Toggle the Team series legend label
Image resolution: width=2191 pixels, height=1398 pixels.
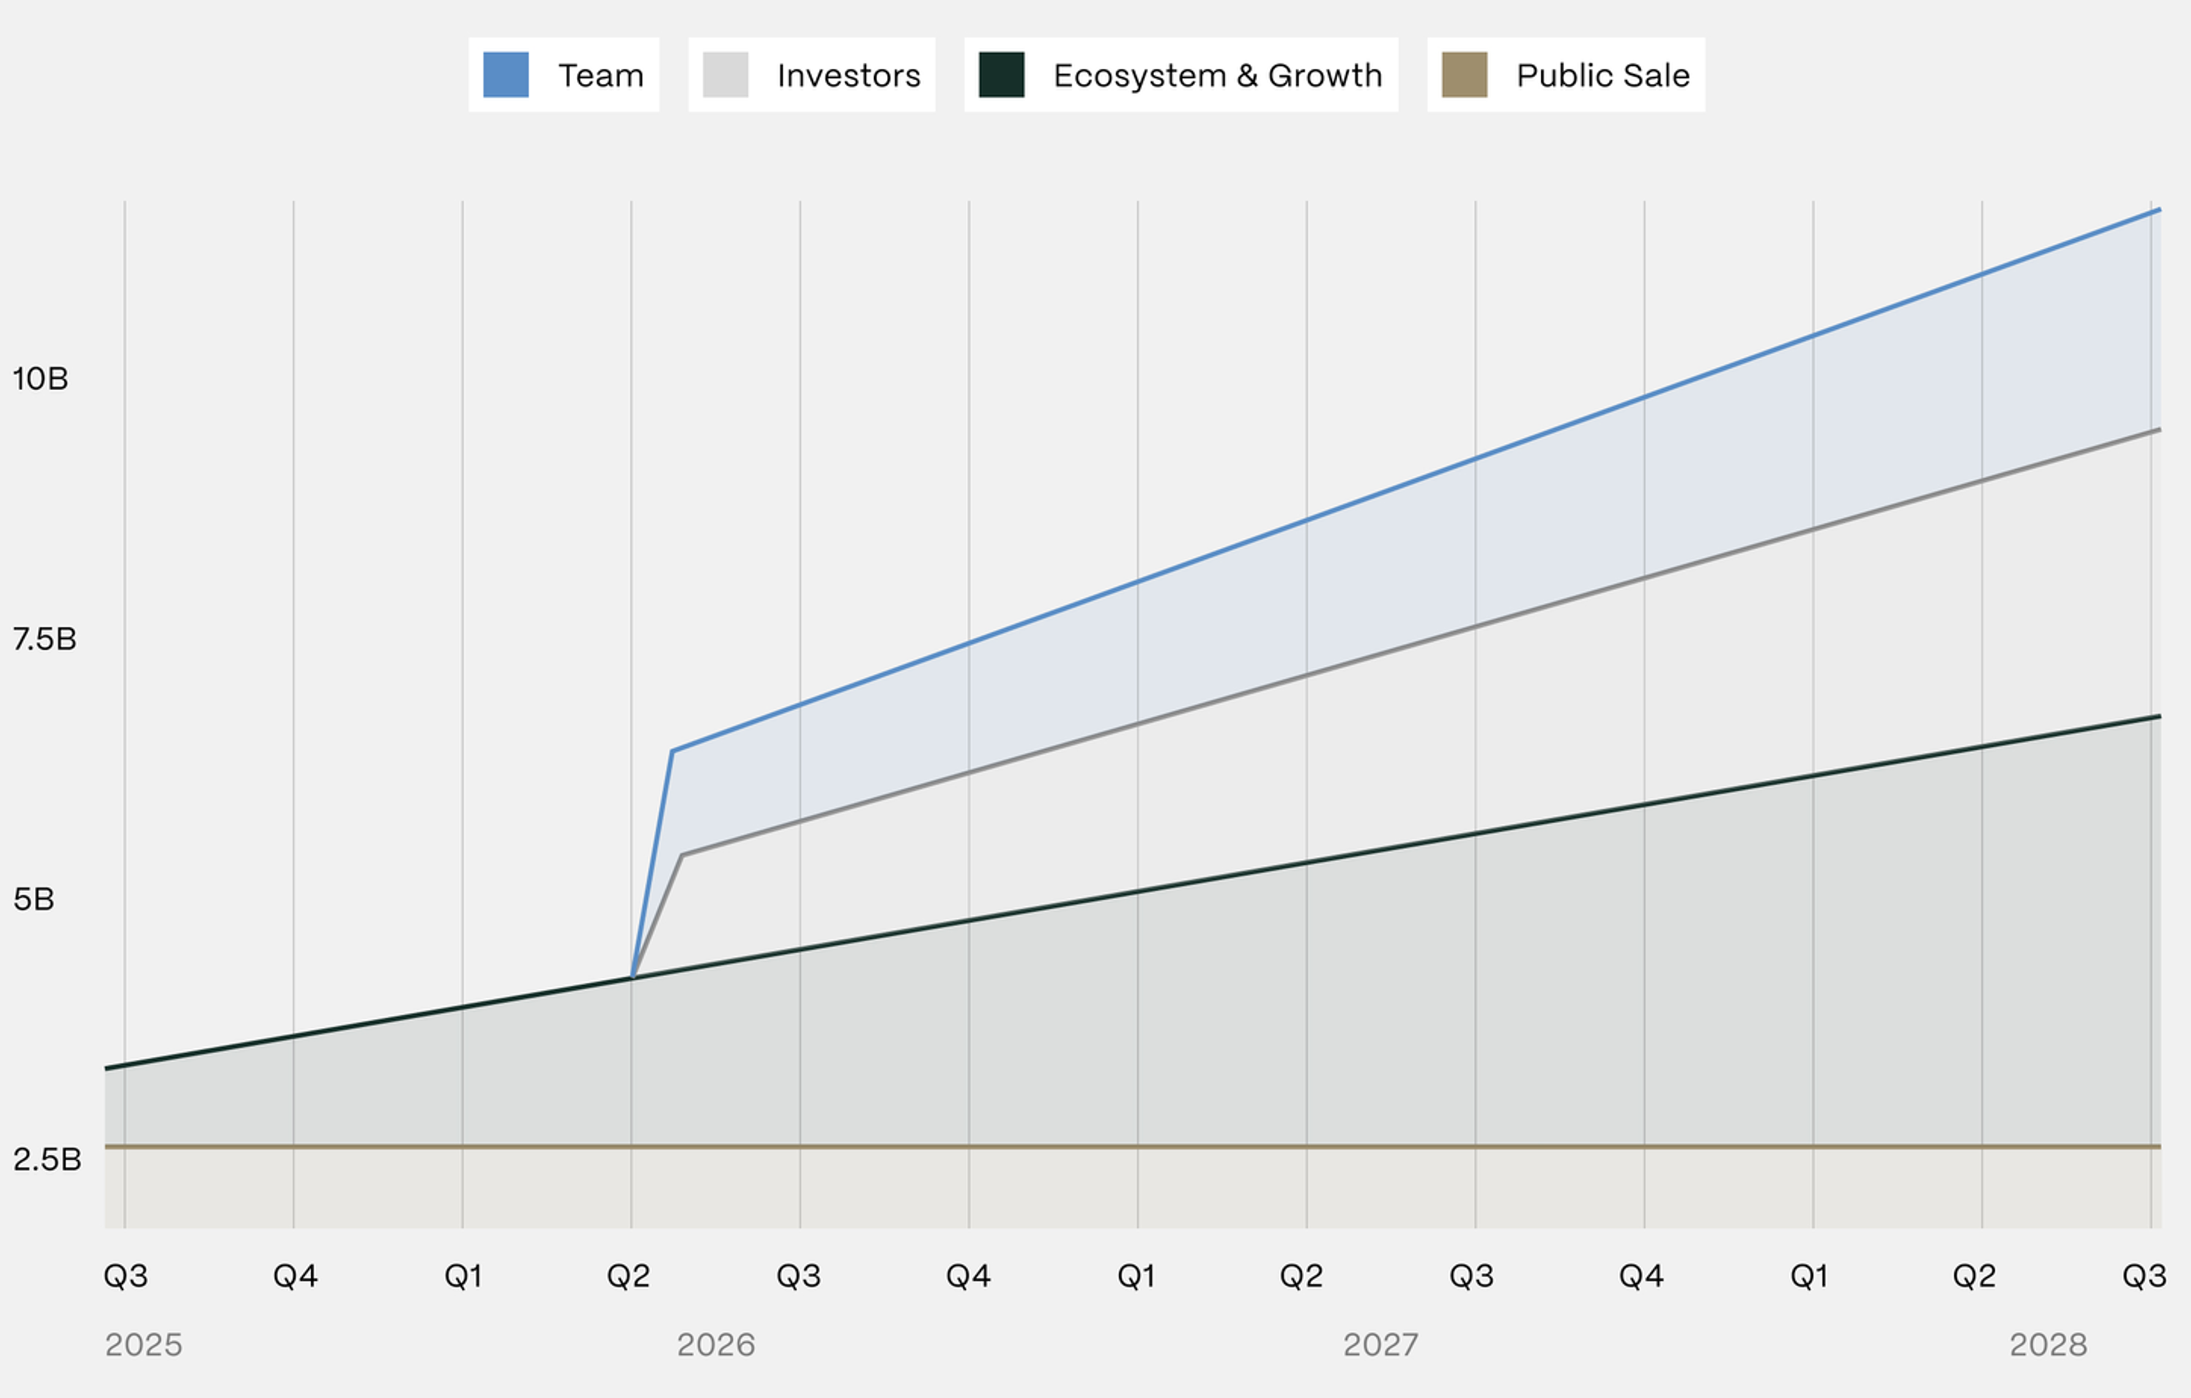click(x=601, y=75)
